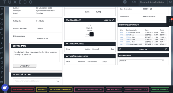Click the search icon in Facturer à un tiers
Image resolution: width=173 pixels, height=93 pixels.
point(58,81)
